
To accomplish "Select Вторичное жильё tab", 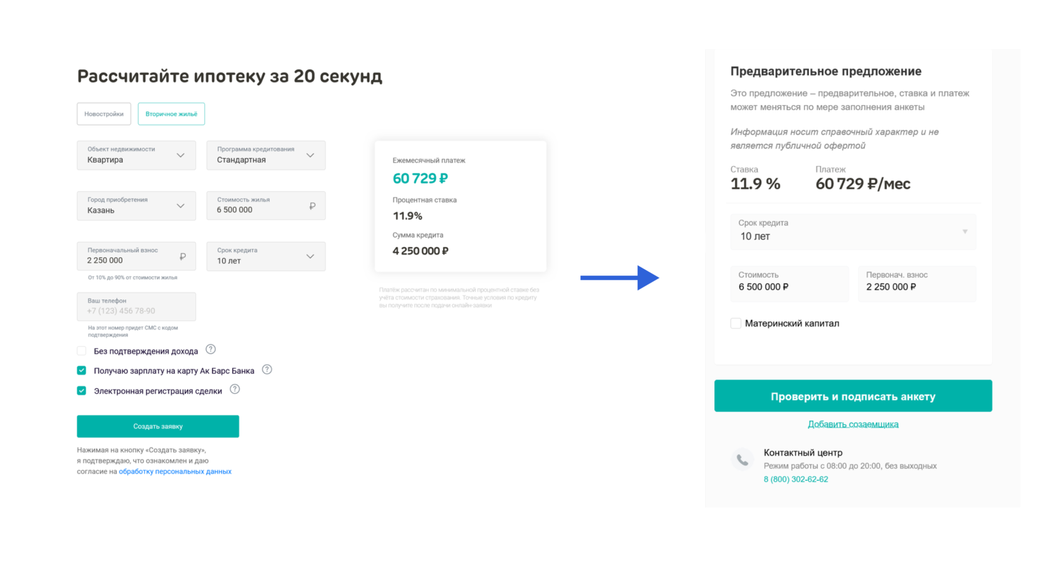I will 171,114.
